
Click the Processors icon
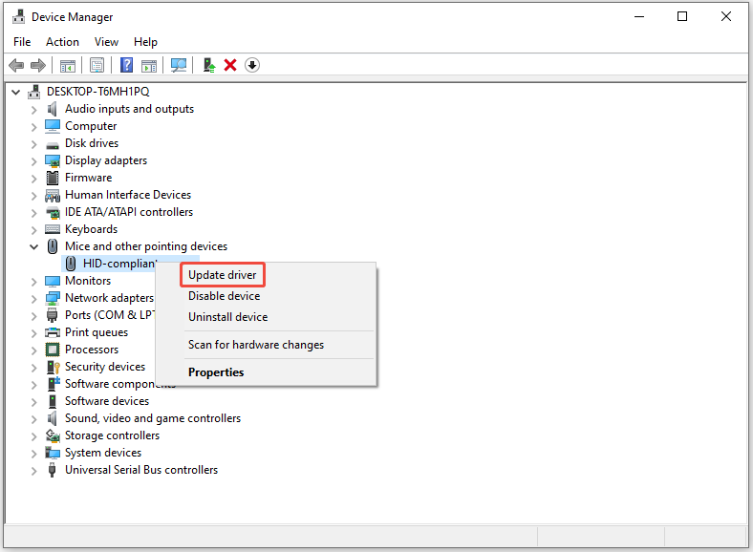tap(53, 350)
